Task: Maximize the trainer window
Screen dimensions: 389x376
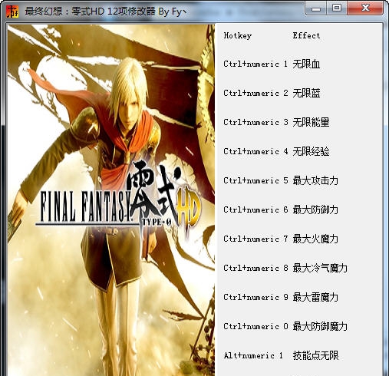Action: pyautogui.click(x=337, y=8)
